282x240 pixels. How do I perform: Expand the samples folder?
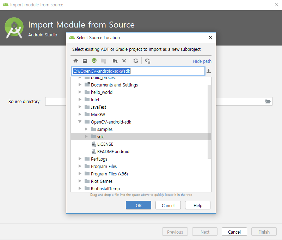pos(86,129)
